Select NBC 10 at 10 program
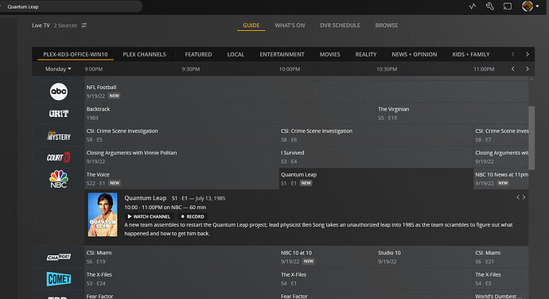The width and height of the screenshot is (549, 299). 327,257
